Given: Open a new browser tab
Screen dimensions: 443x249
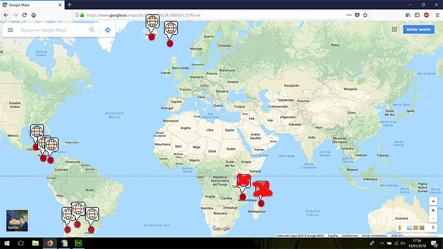Looking at the screenshot, I should pyautogui.click(x=70, y=5).
